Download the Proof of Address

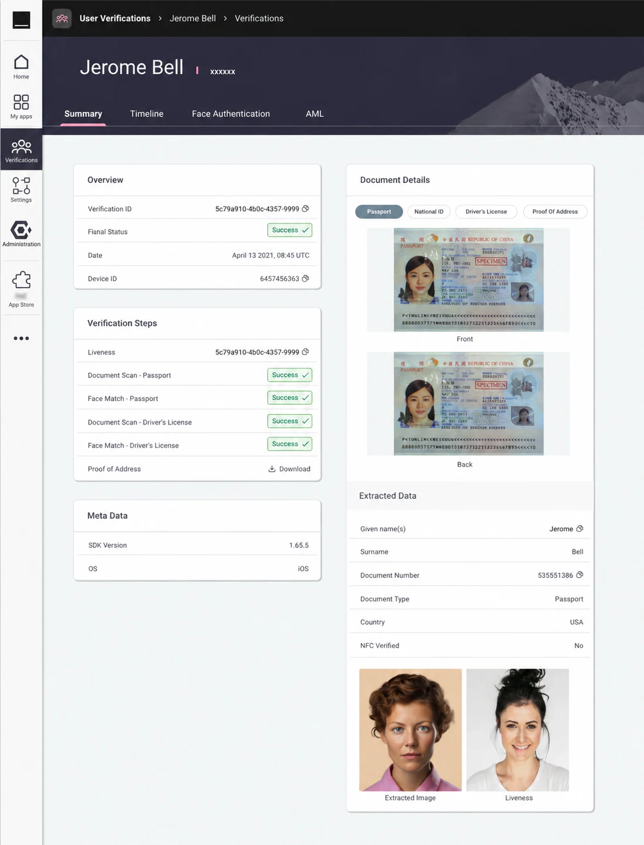click(289, 469)
